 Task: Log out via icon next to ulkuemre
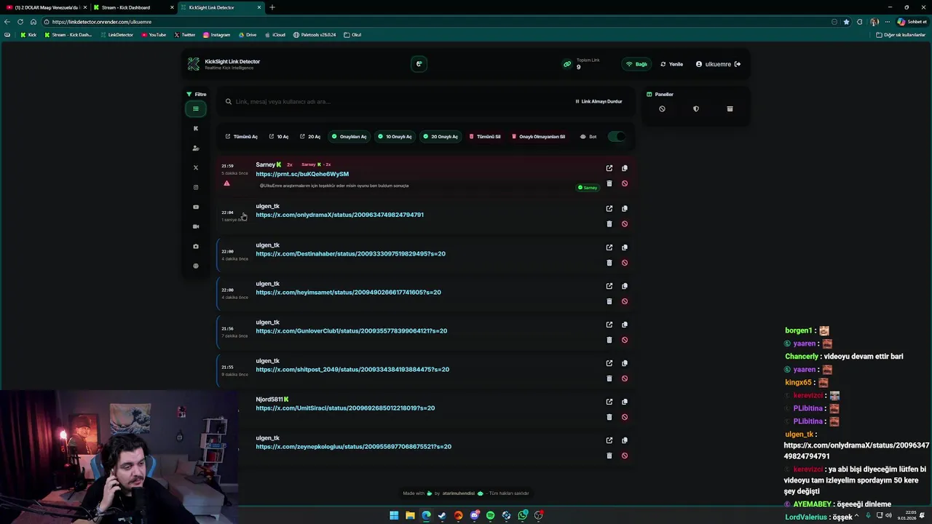738,64
